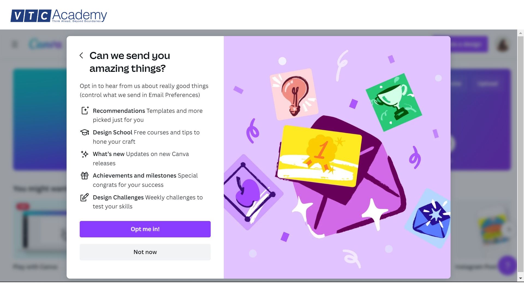Click the Recommendations sparkle-page icon
Screen dimensions: 524x295
85,111
